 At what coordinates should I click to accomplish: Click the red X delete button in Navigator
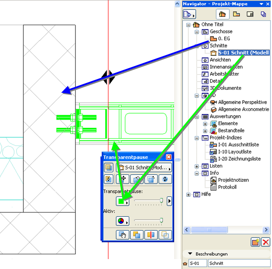(266, 242)
